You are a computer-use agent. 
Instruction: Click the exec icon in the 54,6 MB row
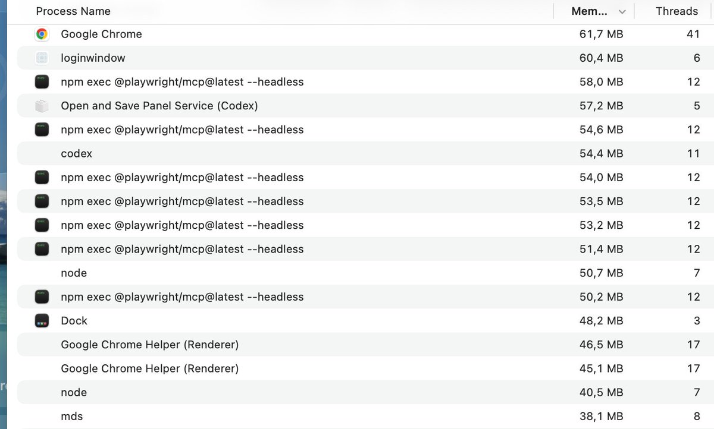click(x=42, y=130)
